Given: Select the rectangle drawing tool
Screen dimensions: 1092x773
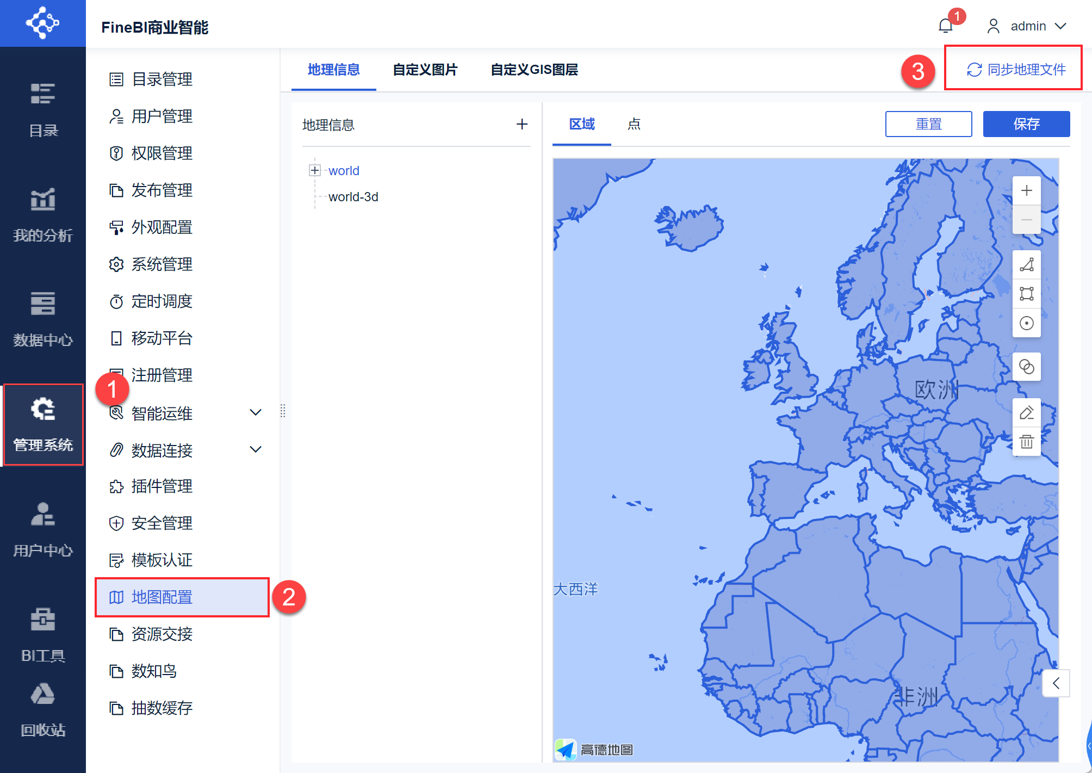Looking at the screenshot, I should click(1026, 294).
